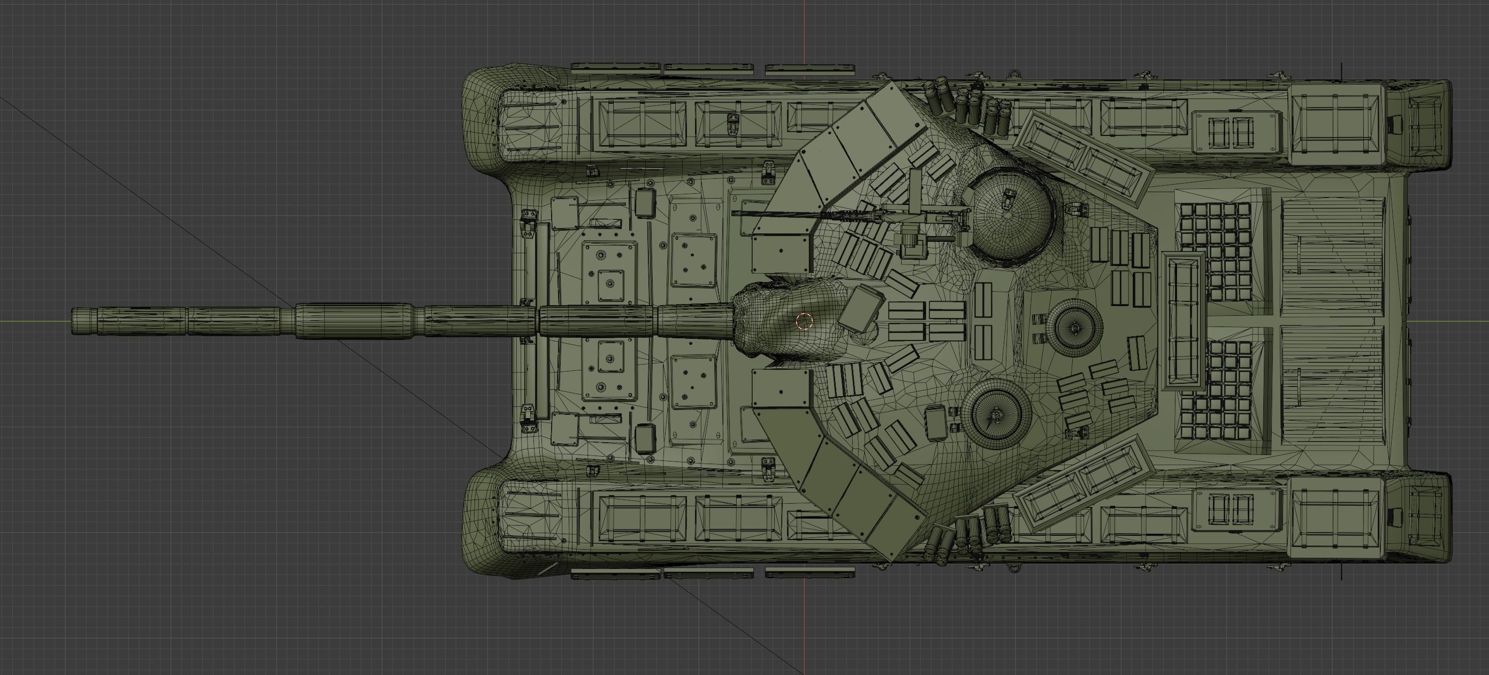1489x675 pixels.
Task: Click the upper square engine grille mesh
Action: (1215, 251)
